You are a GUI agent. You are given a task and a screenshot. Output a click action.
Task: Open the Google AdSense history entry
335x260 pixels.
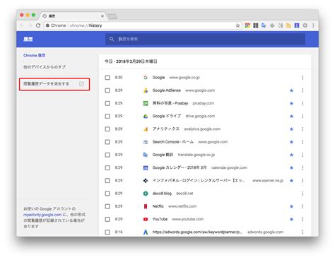[x=167, y=90]
